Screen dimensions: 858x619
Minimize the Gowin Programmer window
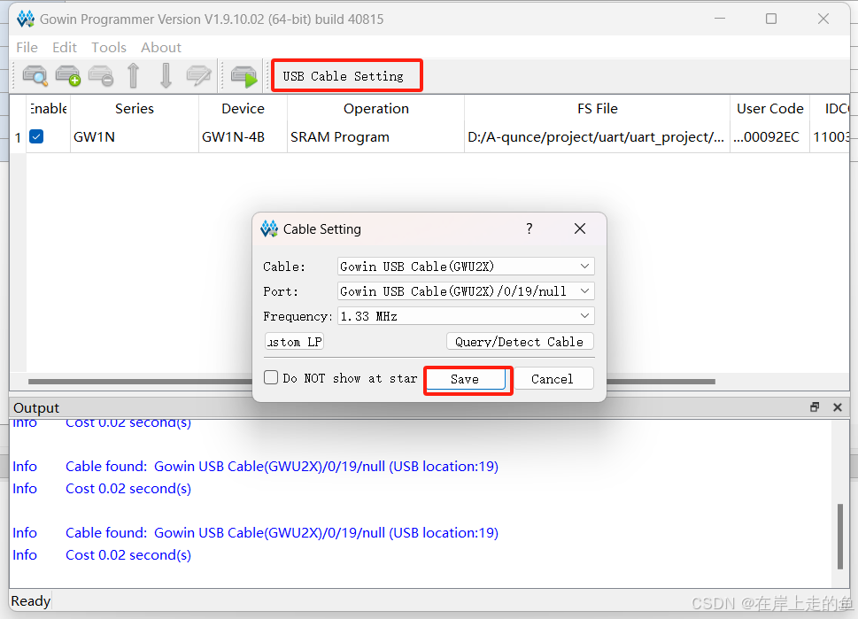[720, 19]
